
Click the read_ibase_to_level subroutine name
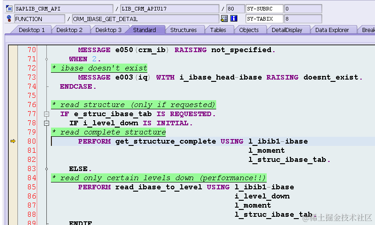158,187
